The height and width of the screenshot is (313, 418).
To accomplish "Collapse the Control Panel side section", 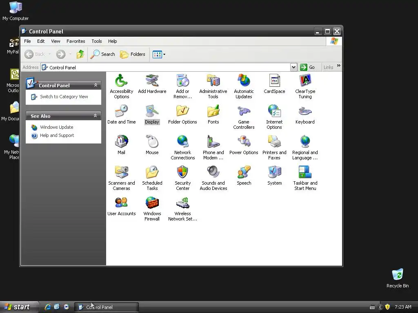I will click(x=96, y=85).
